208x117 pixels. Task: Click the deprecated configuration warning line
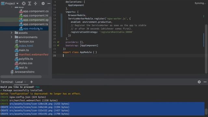(x=41, y=94)
